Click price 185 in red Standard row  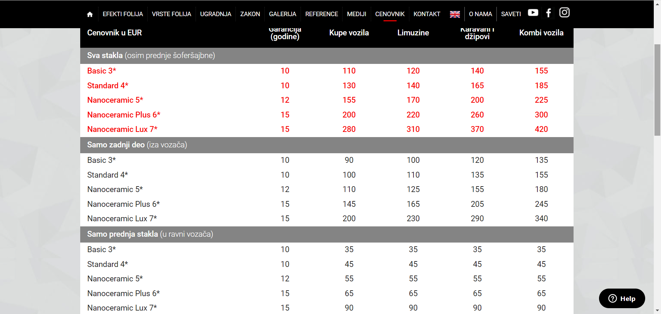[x=541, y=86]
